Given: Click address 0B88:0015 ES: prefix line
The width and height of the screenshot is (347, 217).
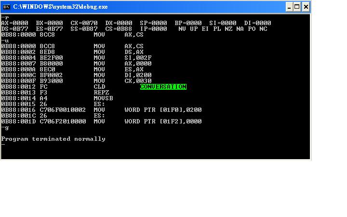Looking at the screenshot, I should tap(53, 104).
